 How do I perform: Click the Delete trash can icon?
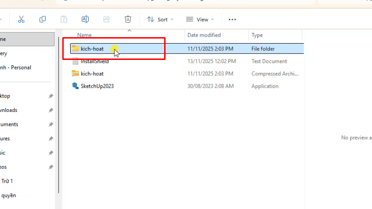[x=128, y=20]
